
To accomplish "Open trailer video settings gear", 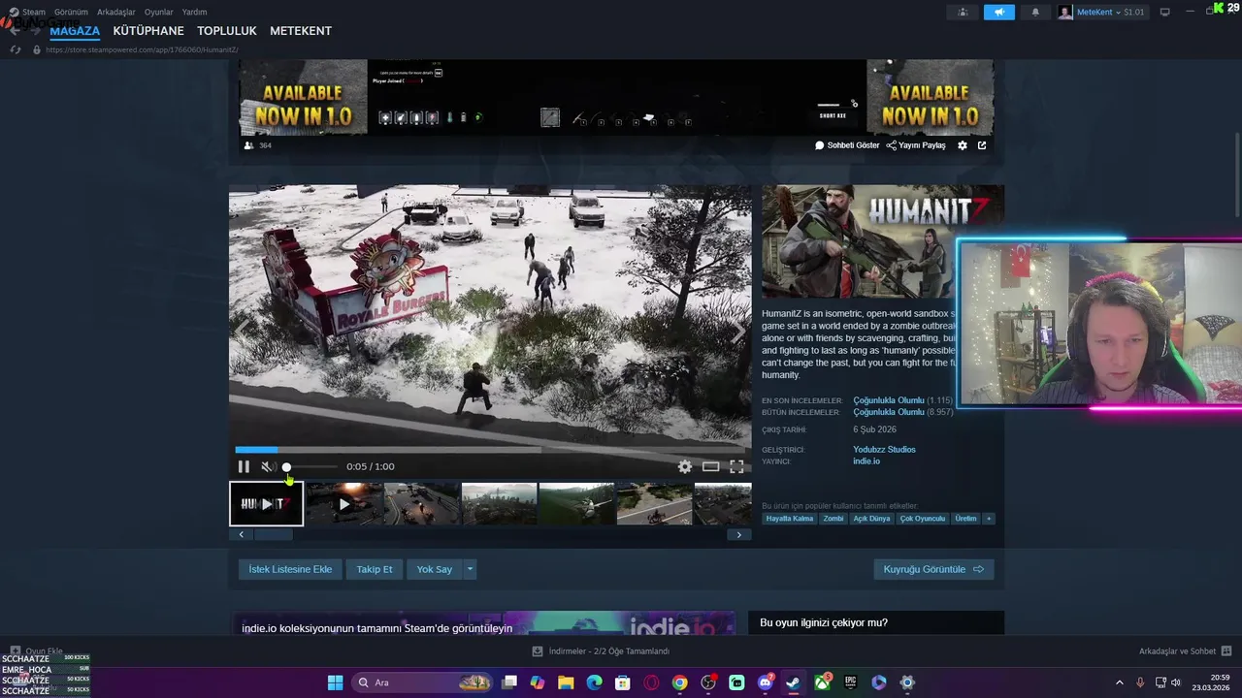I will pos(685,466).
